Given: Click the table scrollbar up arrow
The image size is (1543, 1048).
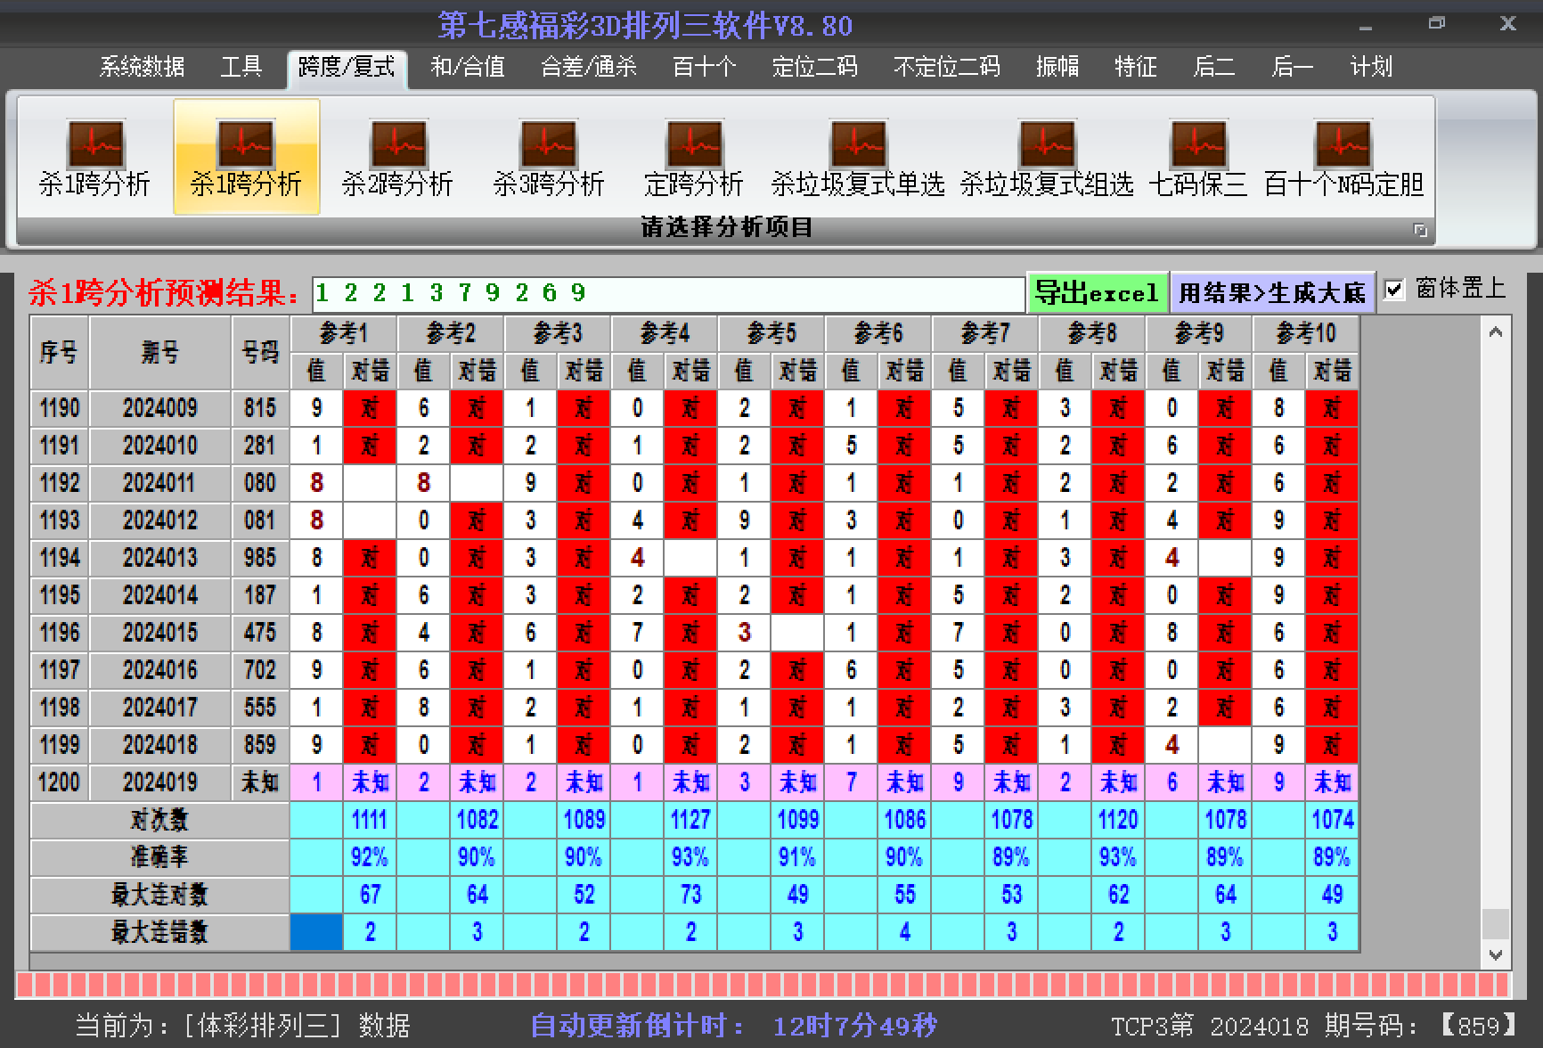Looking at the screenshot, I should pyautogui.click(x=1496, y=332).
